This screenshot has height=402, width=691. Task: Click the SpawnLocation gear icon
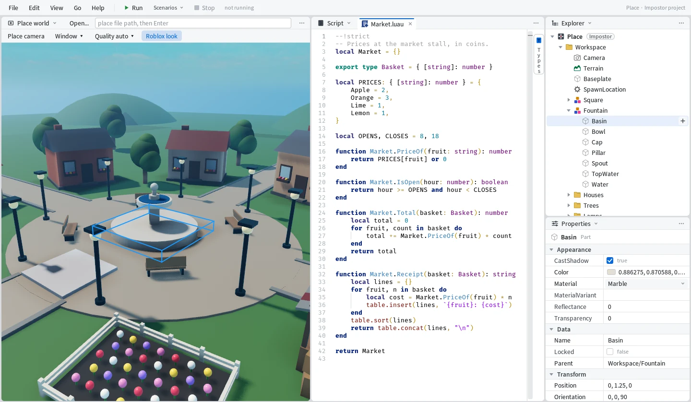tap(577, 89)
